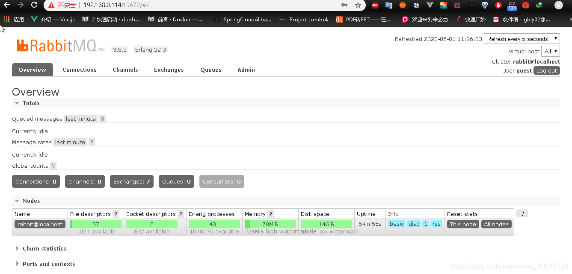Open the 欢迎来到来必力 bookmark
Viewport: 572px width, 274px height.
point(425,19)
